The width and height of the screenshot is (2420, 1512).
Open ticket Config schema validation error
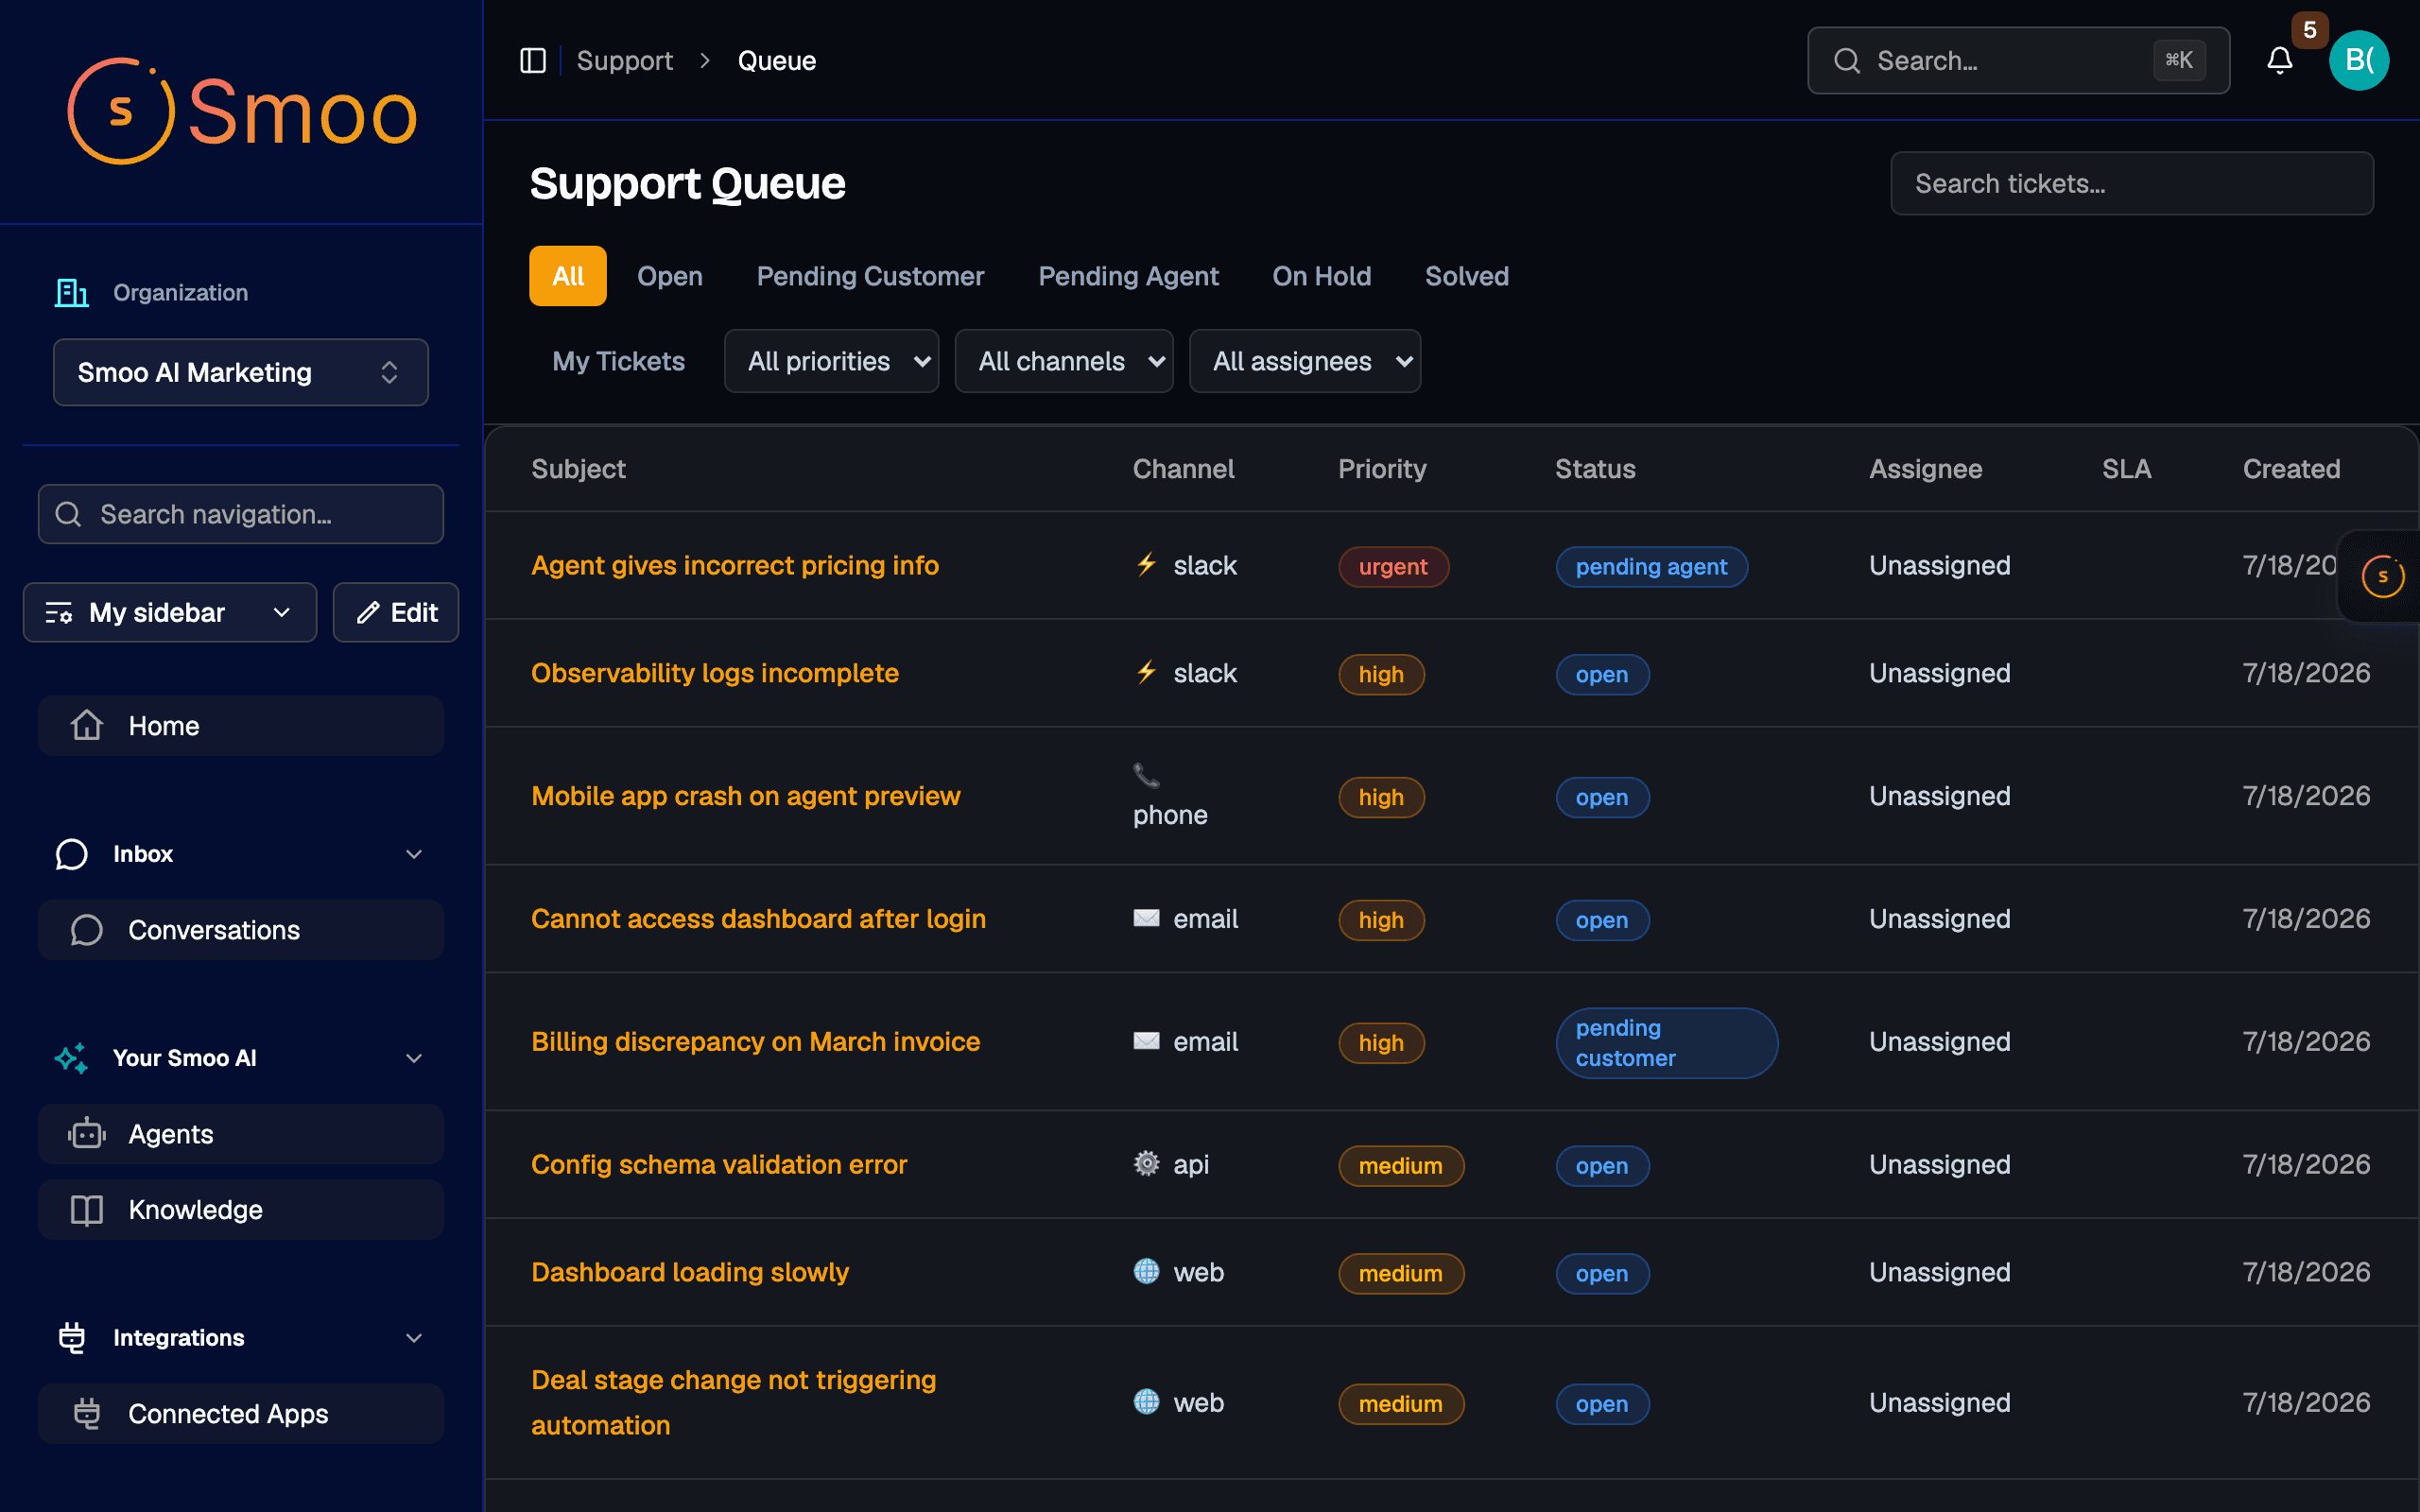719,1164
